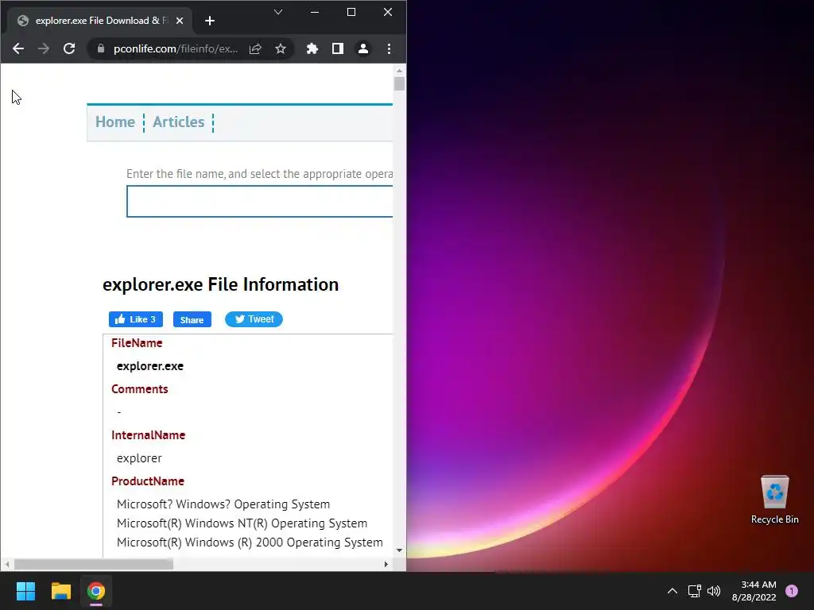The width and height of the screenshot is (814, 610).
Task: Open the Chrome three-dot menu
Action: click(389, 48)
